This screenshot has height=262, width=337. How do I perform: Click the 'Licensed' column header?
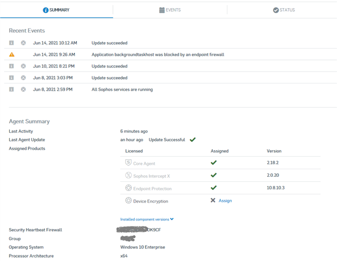point(134,151)
